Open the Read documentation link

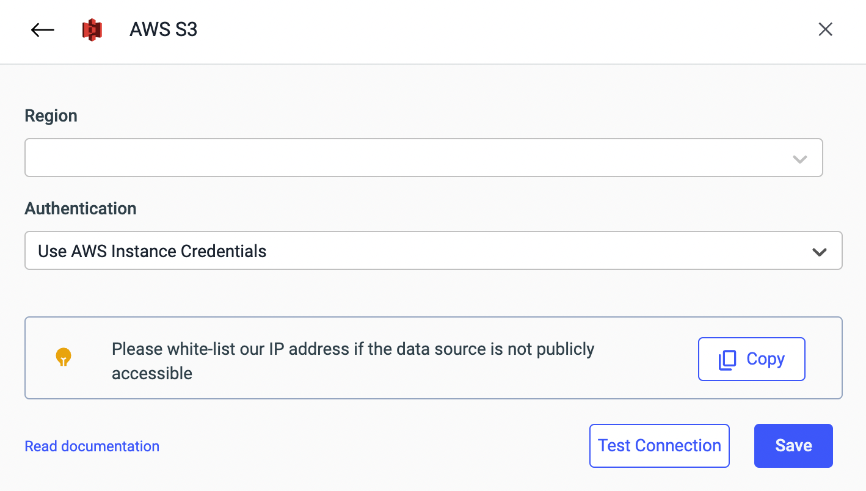pos(92,446)
